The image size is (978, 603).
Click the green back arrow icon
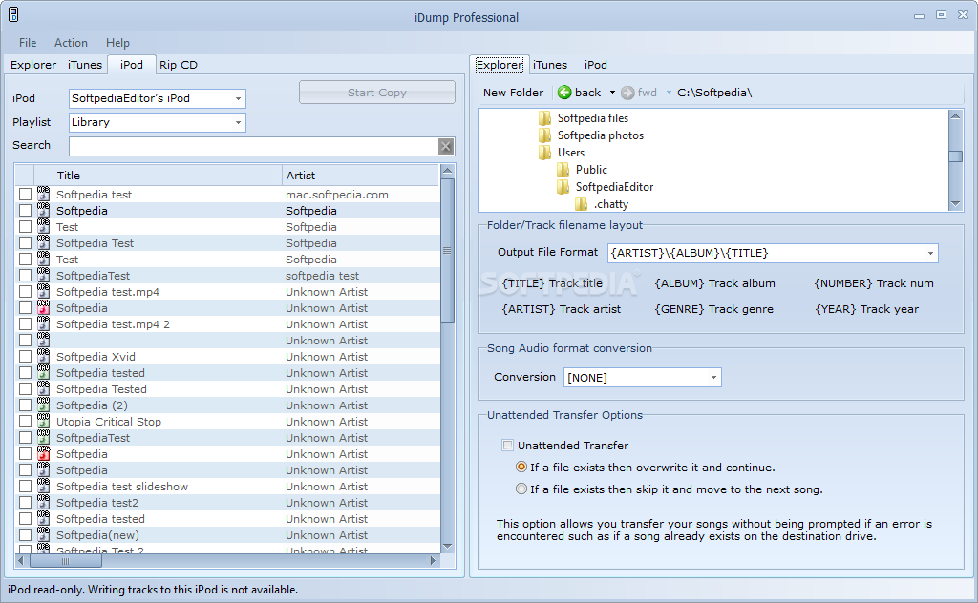coord(564,93)
